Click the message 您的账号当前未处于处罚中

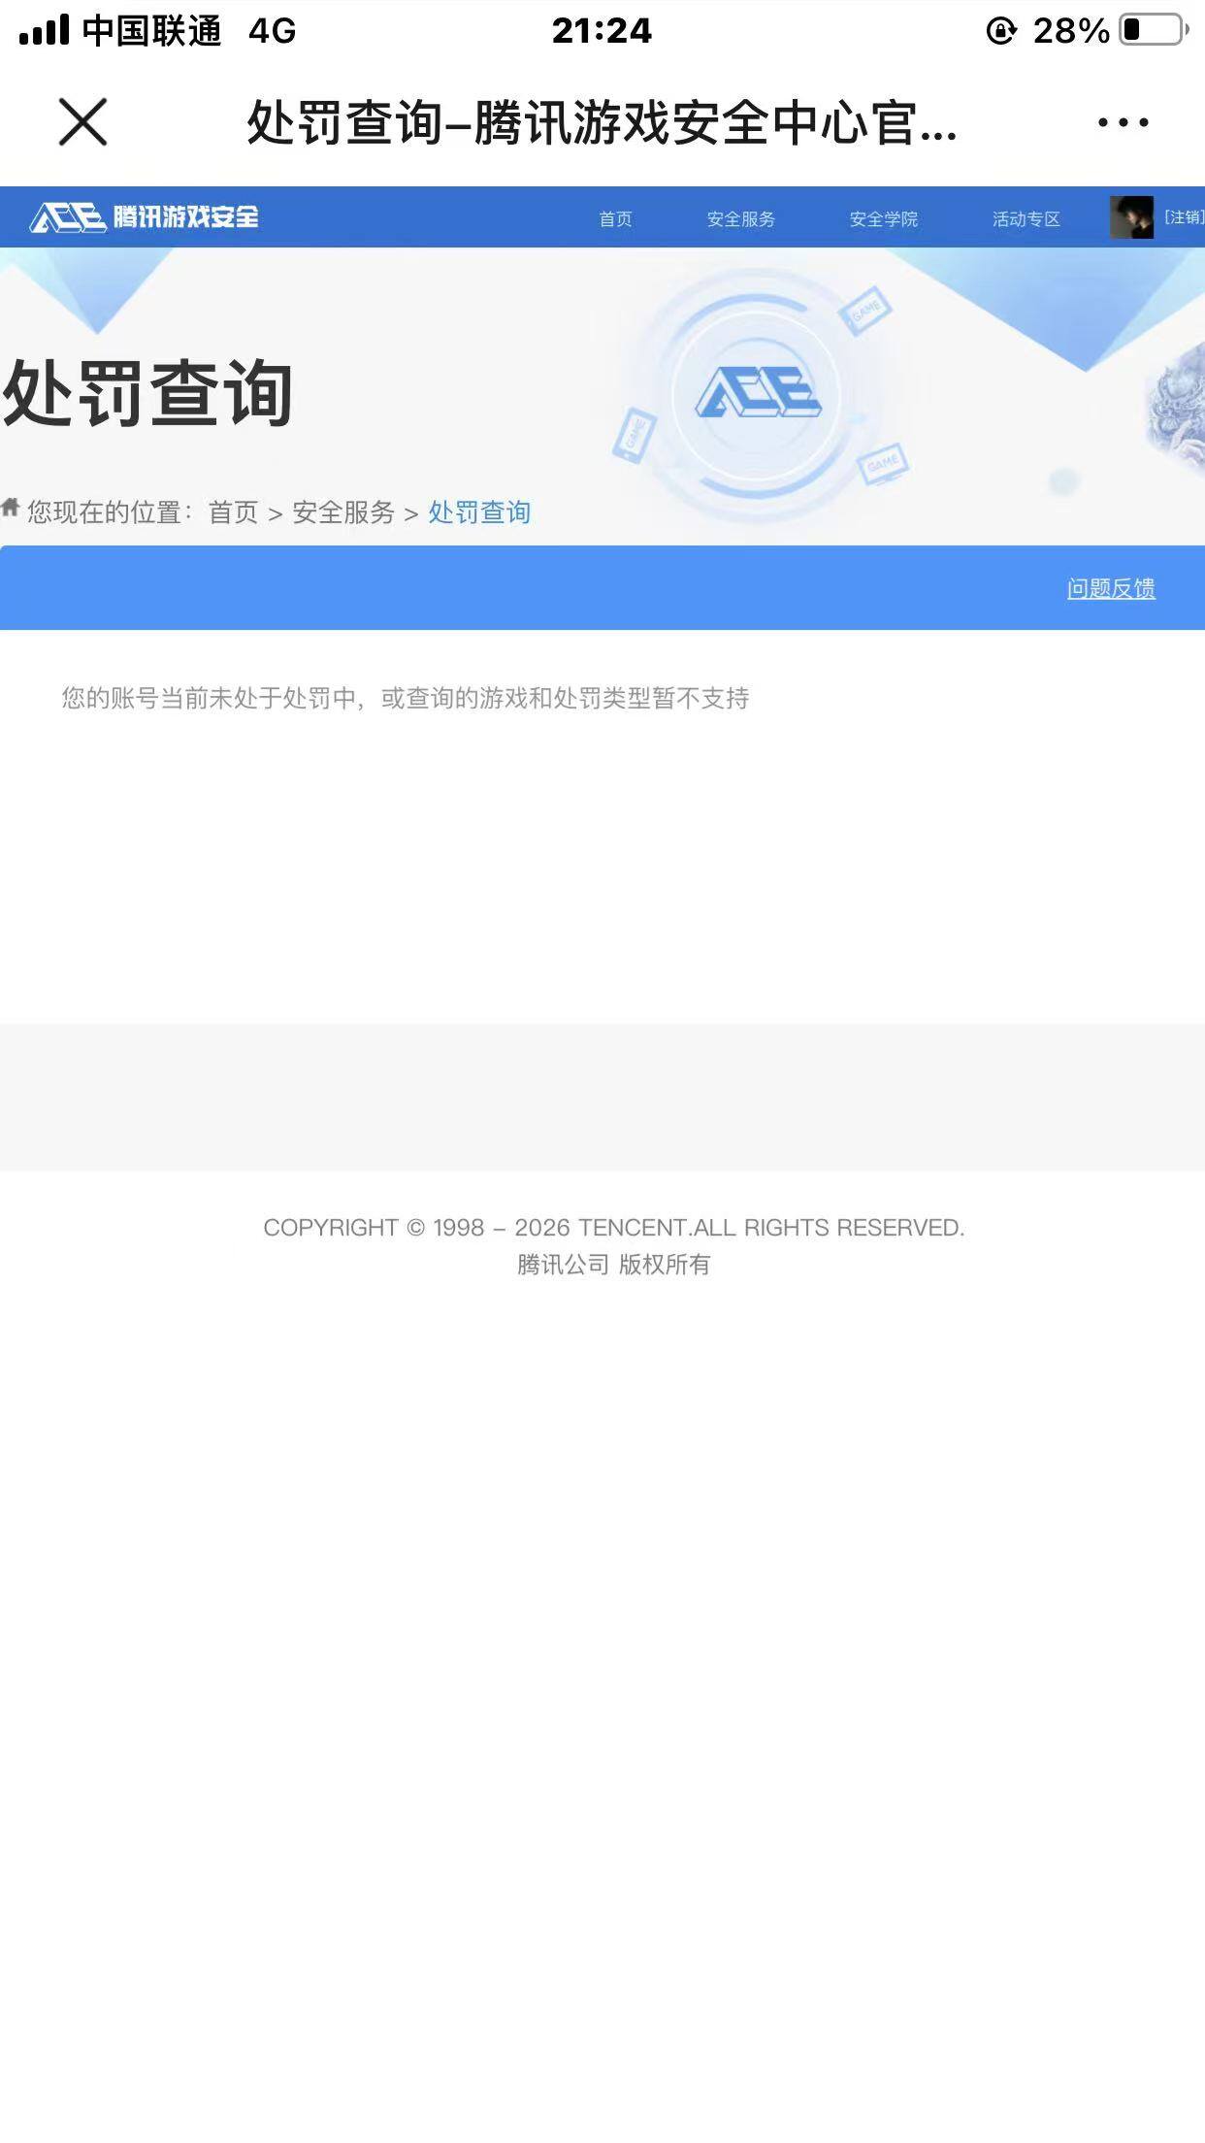pos(406,697)
